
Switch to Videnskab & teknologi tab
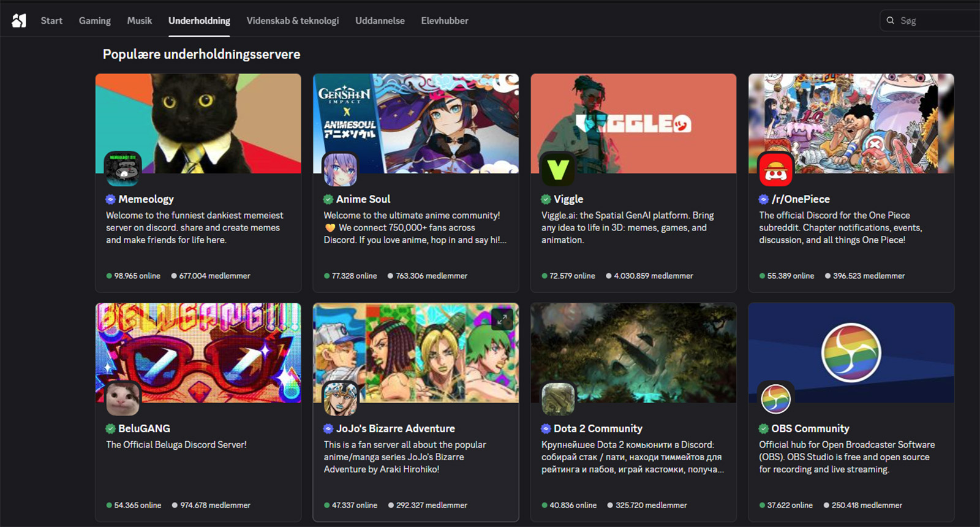(x=293, y=21)
